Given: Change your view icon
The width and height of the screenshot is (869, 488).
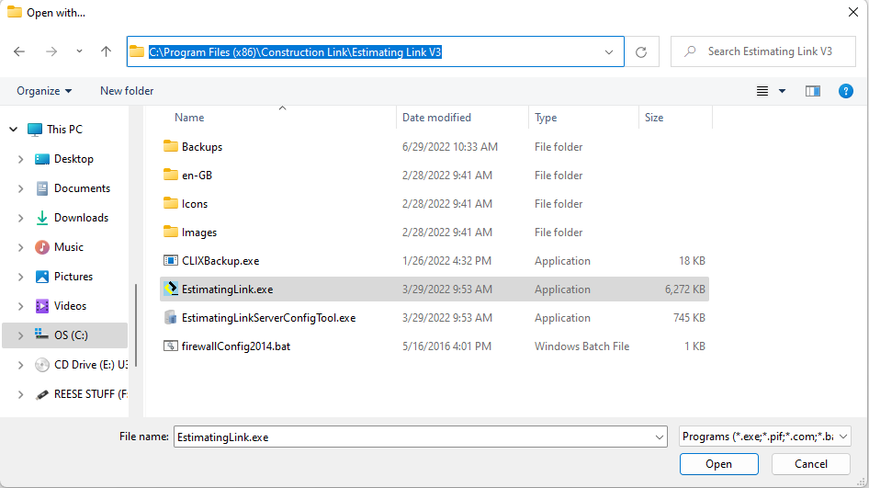Looking at the screenshot, I should tap(762, 91).
